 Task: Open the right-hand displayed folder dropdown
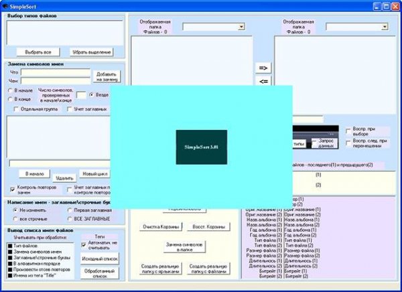coord(385,27)
